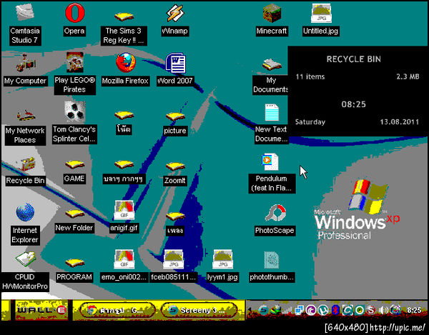Click '2.3 MB' in Recycle Bin widget
The width and height of the screenshot is (429, 335).
pyautogui.click(x=408, y=76)
